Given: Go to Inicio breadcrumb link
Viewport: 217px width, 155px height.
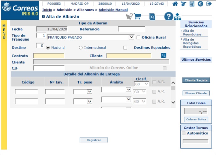Looking at the screenshot, I should pyautogui.click(x=47, y=10).
